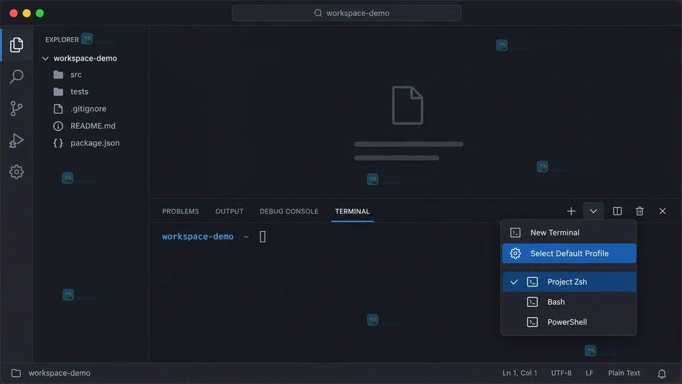This screenshot has height=384, width=682.
Task: Open the Source Control view
Action: 17,109
